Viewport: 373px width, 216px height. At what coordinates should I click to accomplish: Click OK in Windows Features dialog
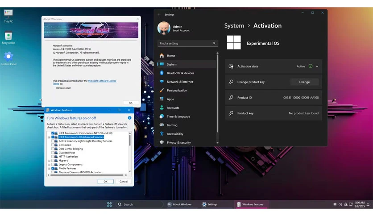[x=105, y=181]
